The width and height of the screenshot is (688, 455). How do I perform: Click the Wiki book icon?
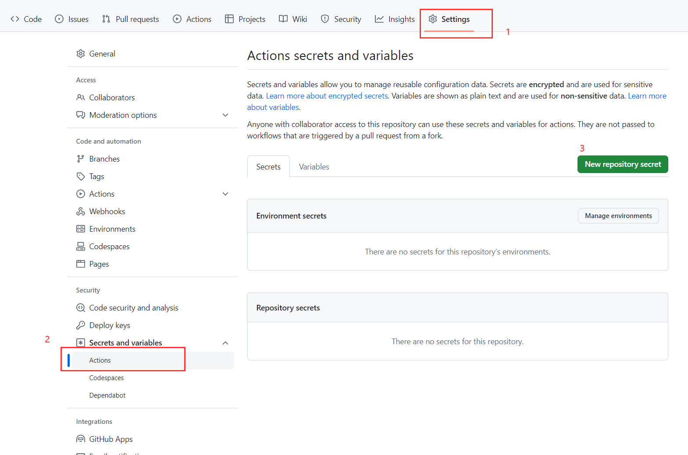[283, 19]
